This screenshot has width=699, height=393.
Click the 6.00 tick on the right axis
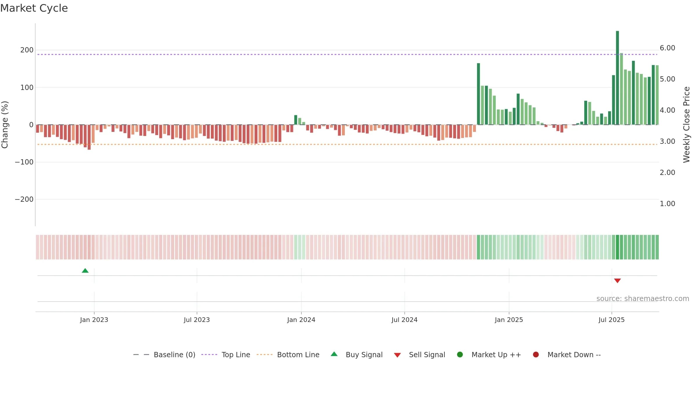click(668, 48)
